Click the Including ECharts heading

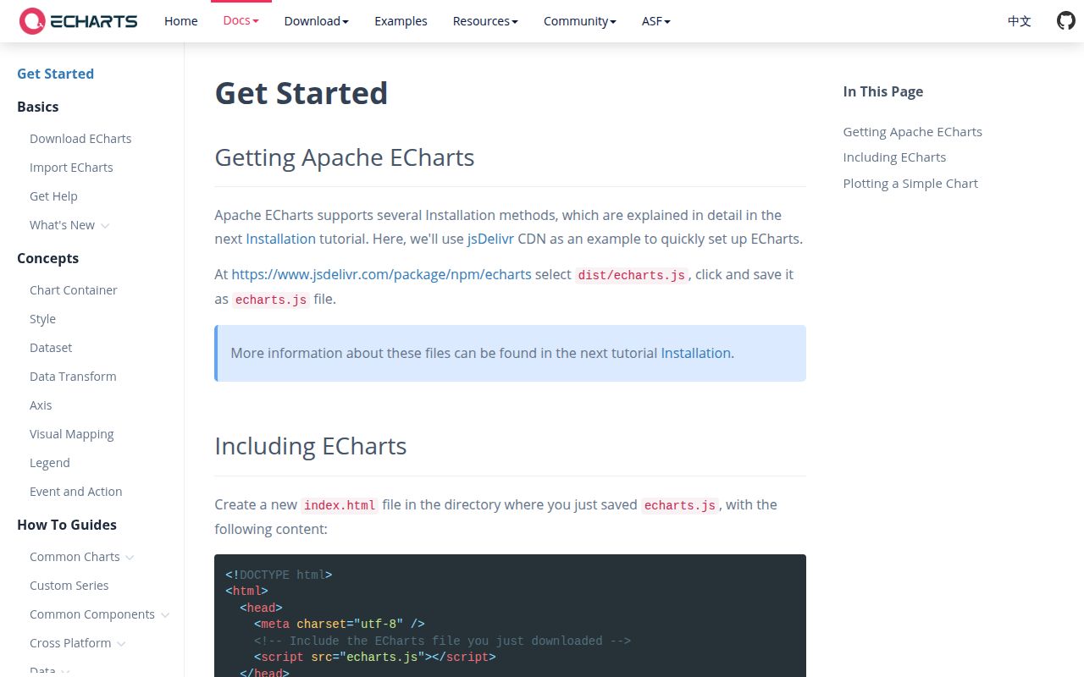(x=311, y=446)
